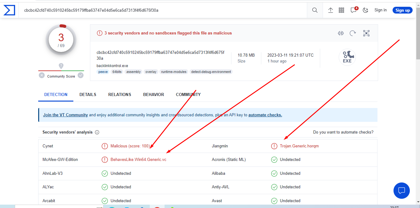420x208 pixels.
Task: Switch to the BEHAVIOR tab
Action: [x=153, y=94]
